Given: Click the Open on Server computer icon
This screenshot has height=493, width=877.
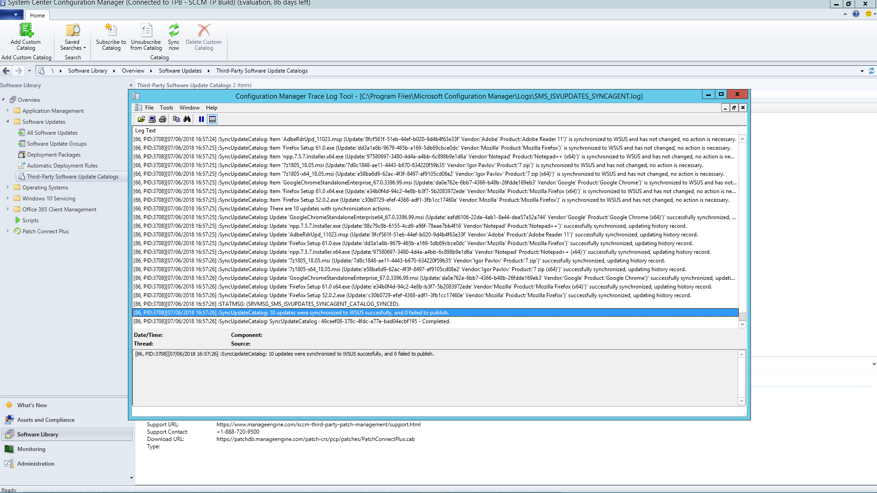Looking at the screenshot, I should pos(152,119).
